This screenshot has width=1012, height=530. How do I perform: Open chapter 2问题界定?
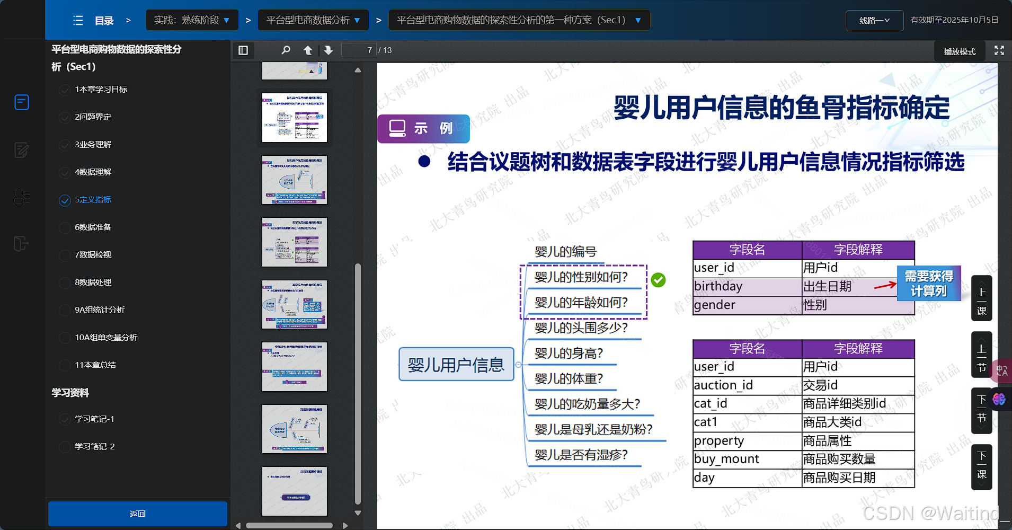[x=93, y=117]
